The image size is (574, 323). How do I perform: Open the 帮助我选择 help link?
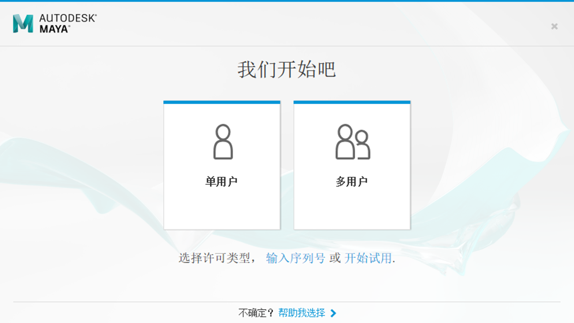click(x=302, y=313)
